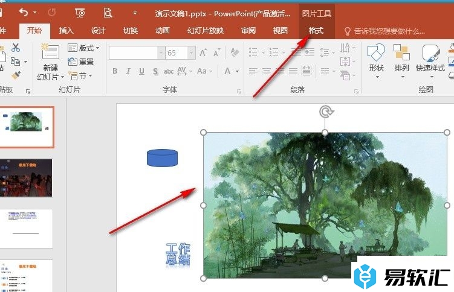Open the 切换 tab
The width and height of the screenshot is (454, 292).
coord(131,31)
